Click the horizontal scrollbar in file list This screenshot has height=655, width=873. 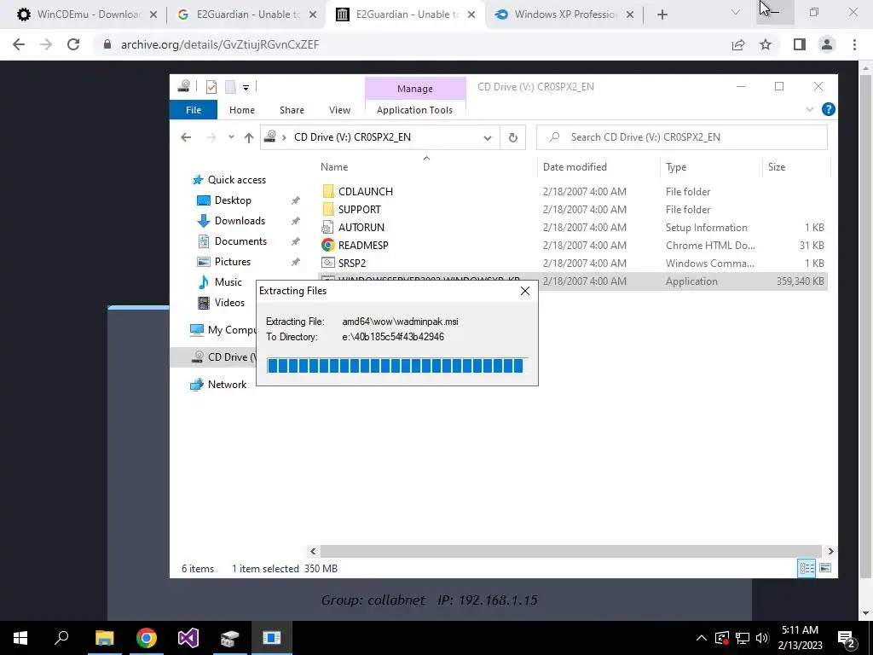point(570,552)
